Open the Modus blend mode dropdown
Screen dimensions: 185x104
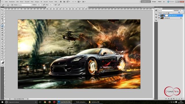[x=25, y=5]
